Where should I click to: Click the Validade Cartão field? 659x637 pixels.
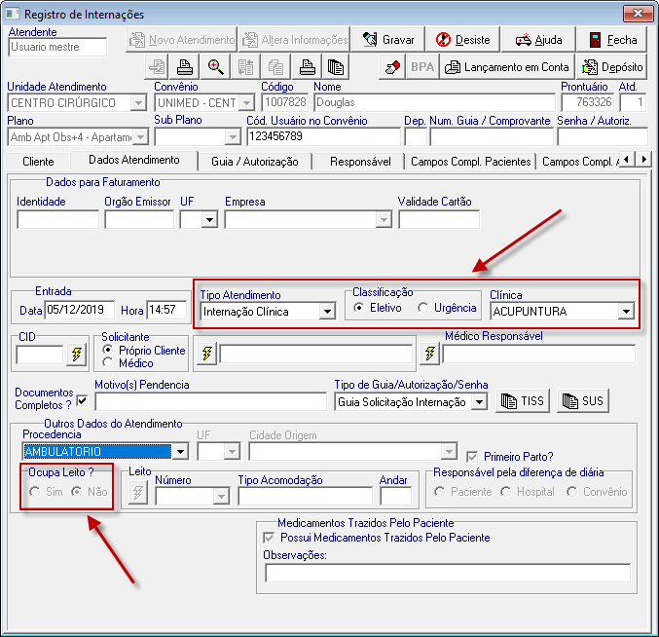click(439, 220)
